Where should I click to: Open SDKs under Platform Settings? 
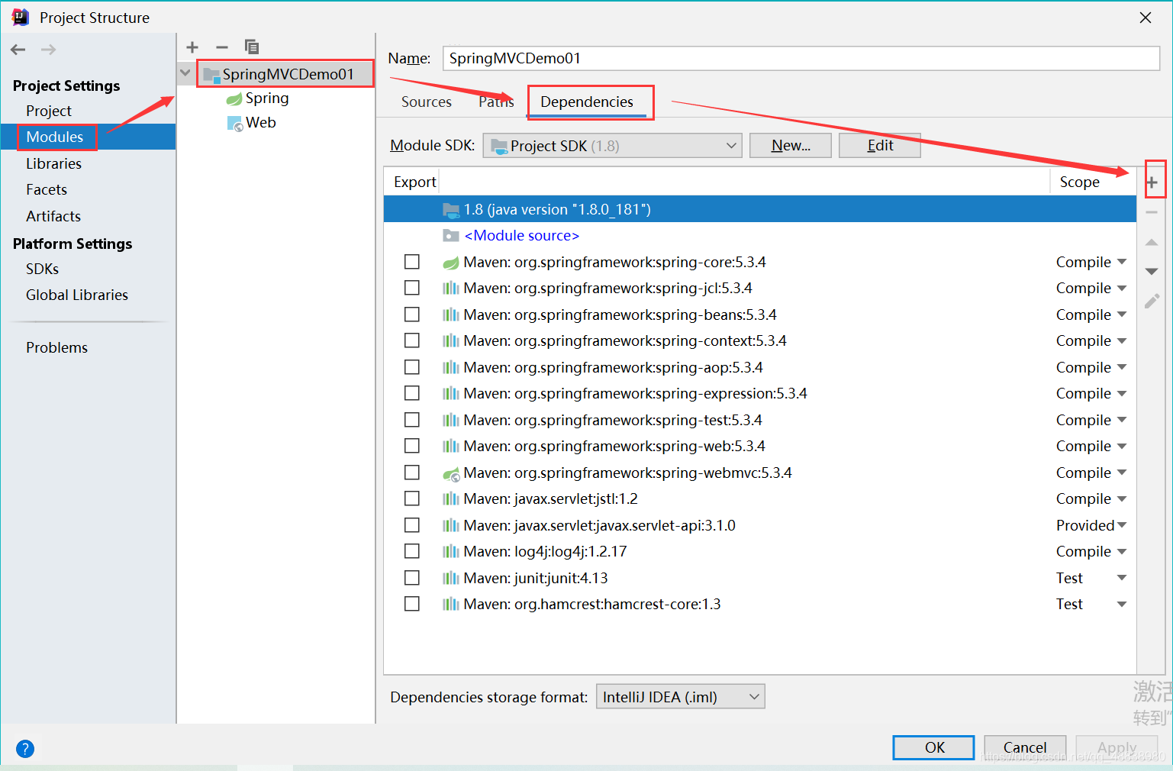42,269
